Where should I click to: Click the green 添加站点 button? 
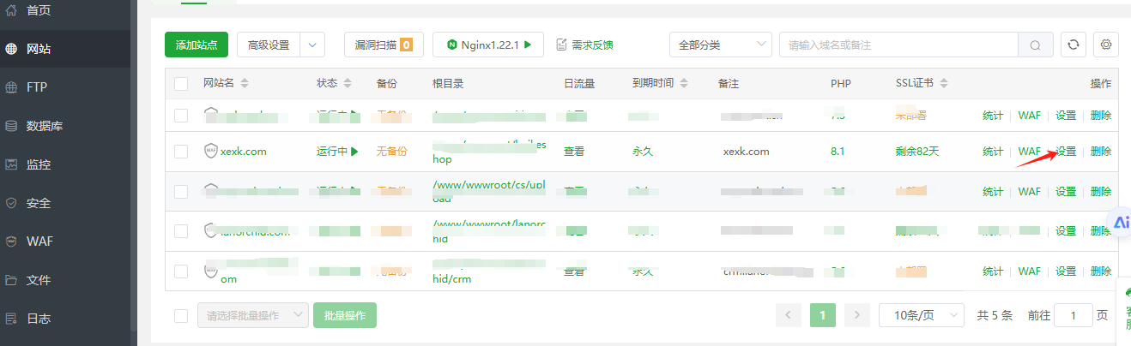[x=197, y=45]
